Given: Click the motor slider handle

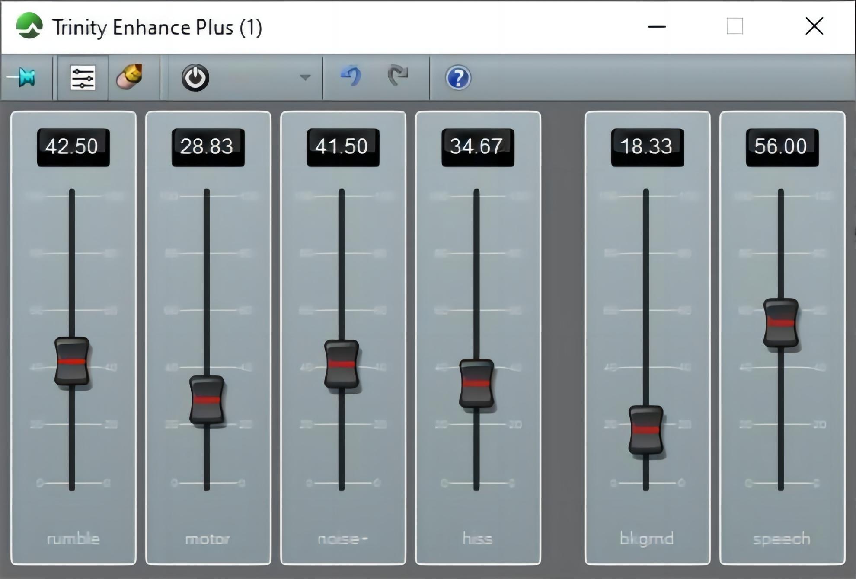Looking at the screenshot, I should pyautogui.click(x=207, y=400).
